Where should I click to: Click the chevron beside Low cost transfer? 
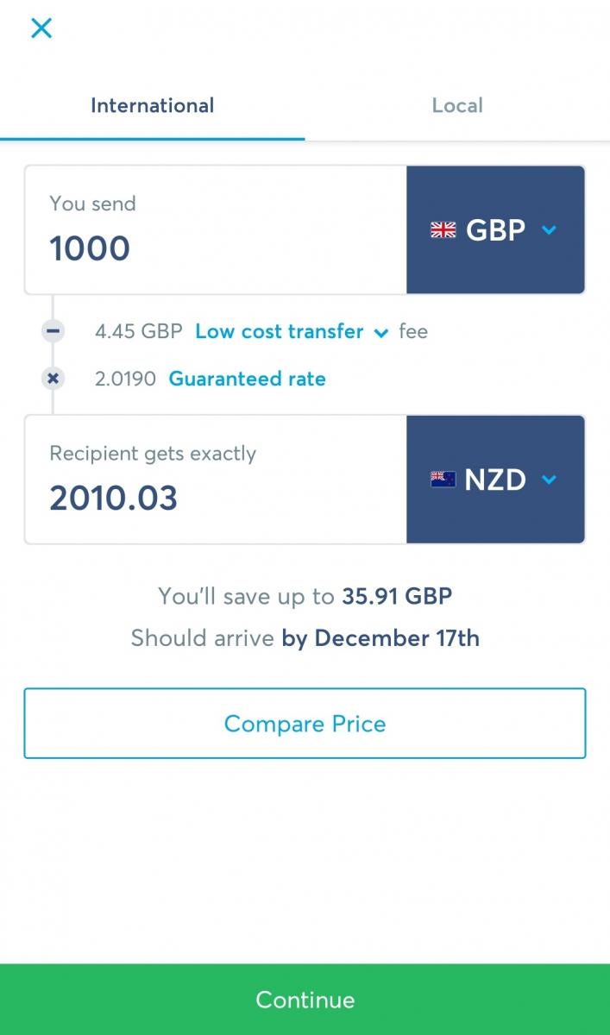click(x=380, y=333)
